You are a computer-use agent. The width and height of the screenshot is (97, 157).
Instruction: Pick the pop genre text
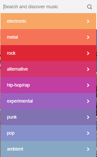point(11,133)
